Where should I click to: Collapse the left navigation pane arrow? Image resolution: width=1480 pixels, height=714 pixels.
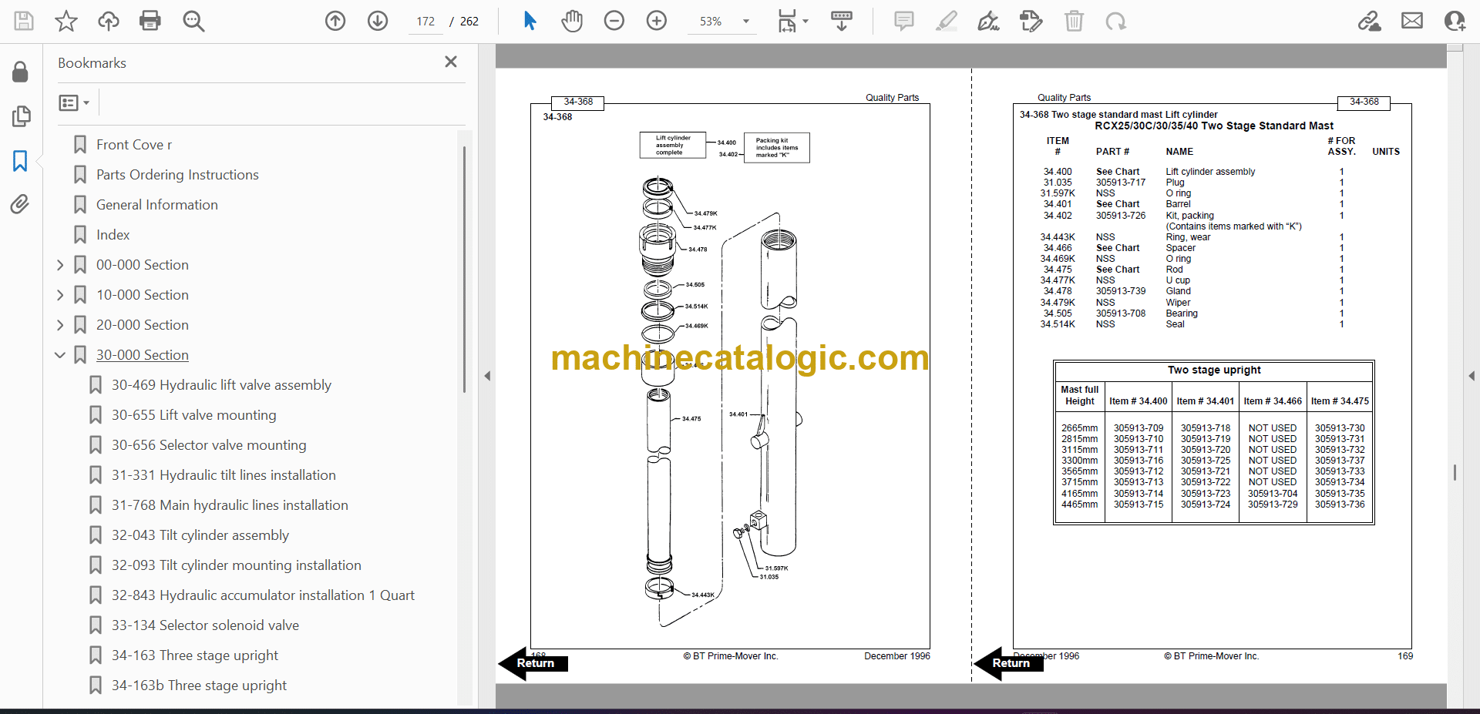pos(487,376)
